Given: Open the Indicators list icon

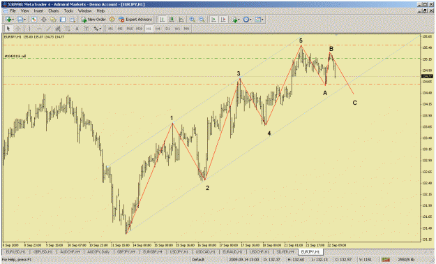Looking at the screenshot, I should coord(234,20).
